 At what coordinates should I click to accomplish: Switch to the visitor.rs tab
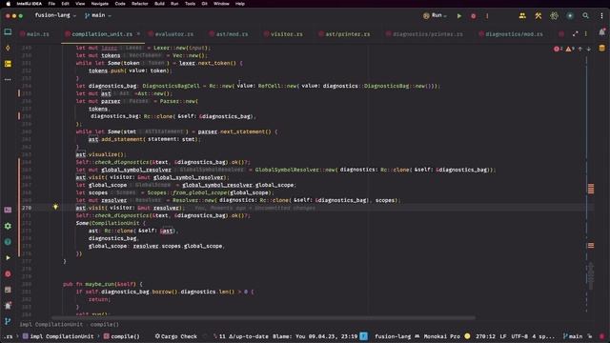[x=283, y=34]
